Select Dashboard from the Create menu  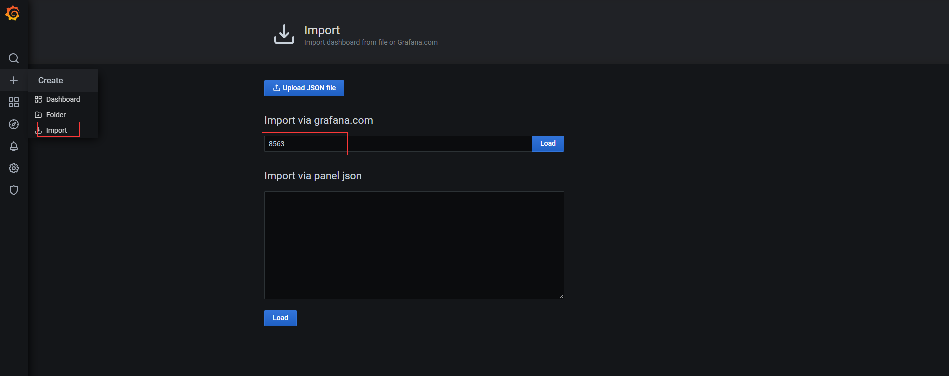63,99
